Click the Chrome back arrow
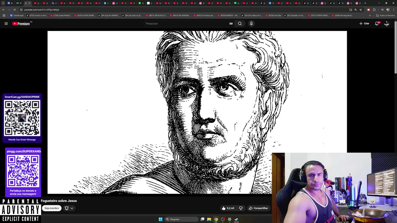 3,10
